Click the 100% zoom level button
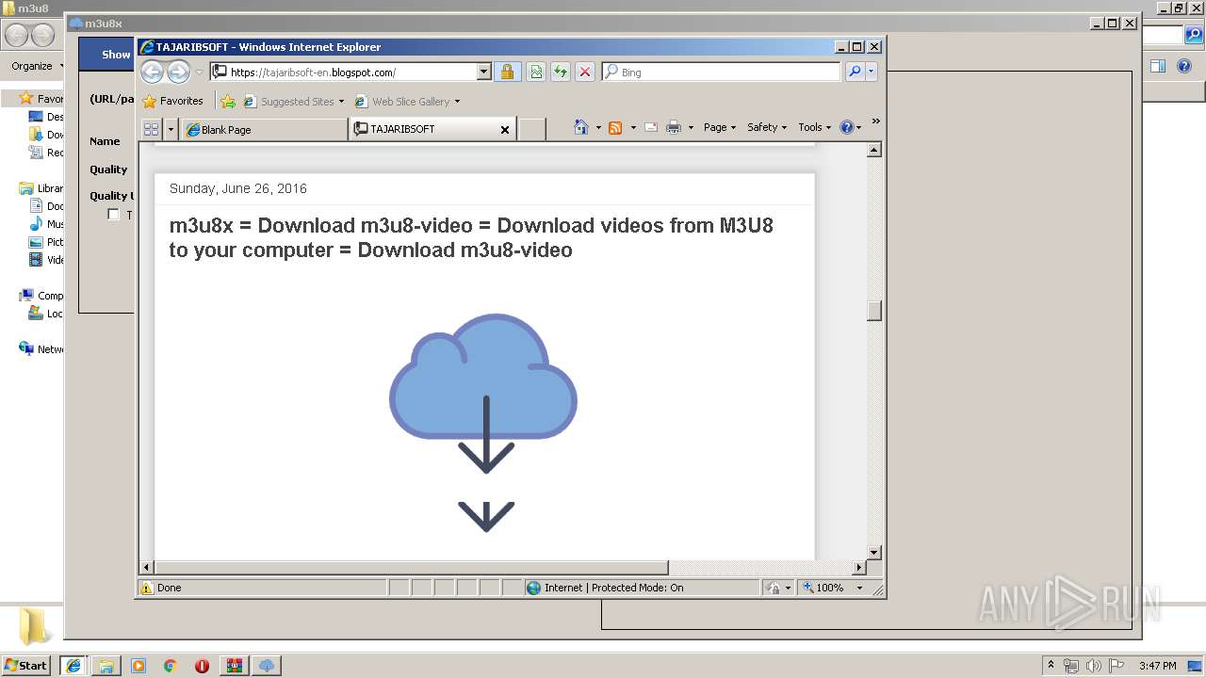Screen dimensions: 1206x678 (823, 588)
